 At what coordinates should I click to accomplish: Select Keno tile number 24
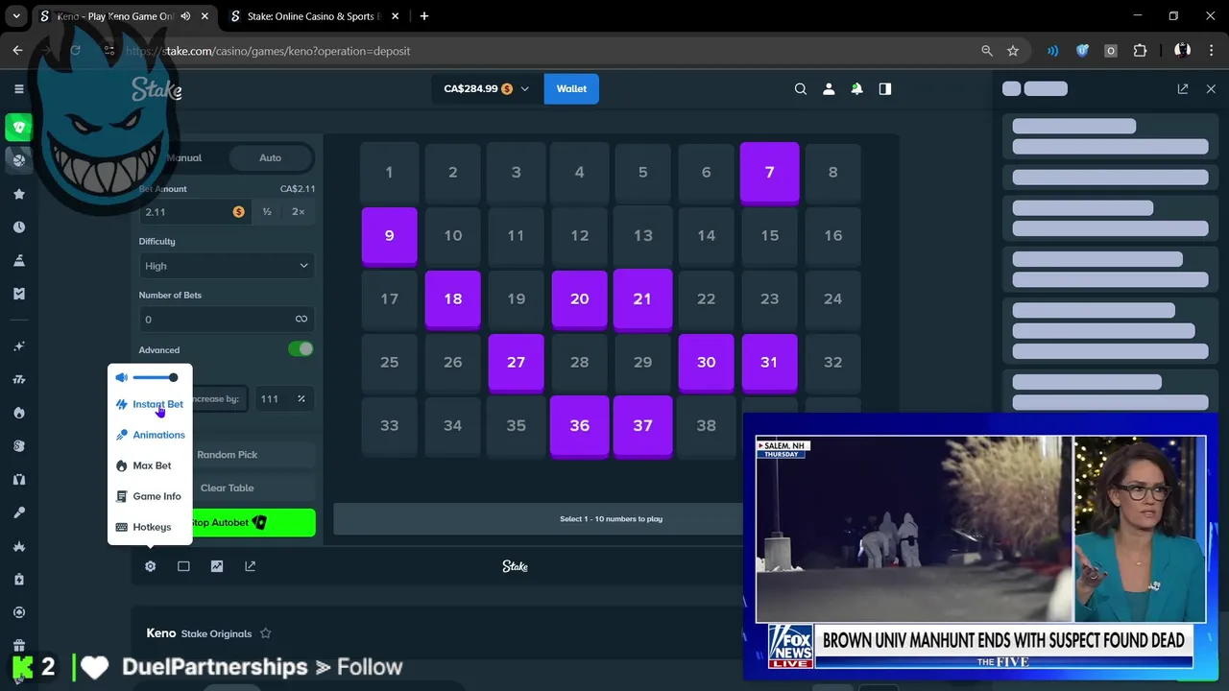(x=832, y=299)
